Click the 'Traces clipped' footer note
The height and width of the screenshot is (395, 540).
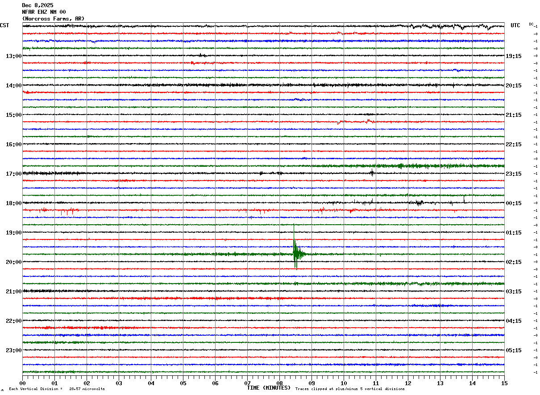(350, 389)
